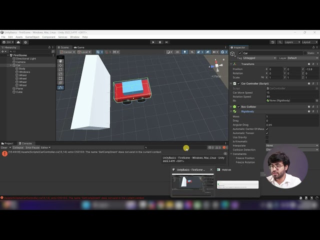Toggle scene visibility hidden-objects icon
This screenshot has height=240, width=320.
(207, 52)
